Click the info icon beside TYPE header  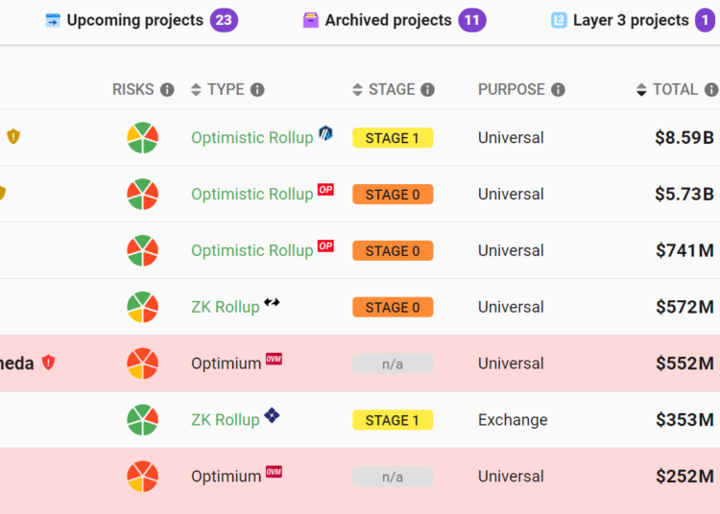tap(257, 90)
